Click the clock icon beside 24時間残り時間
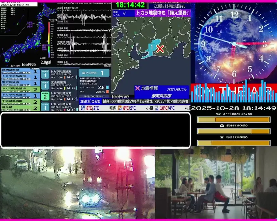 218,114
